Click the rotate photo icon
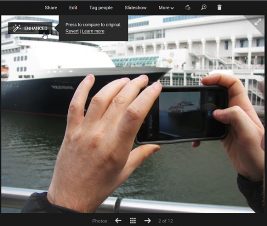Screen dimensions: 267x226 pyautogui.click(x=188, y=7)
